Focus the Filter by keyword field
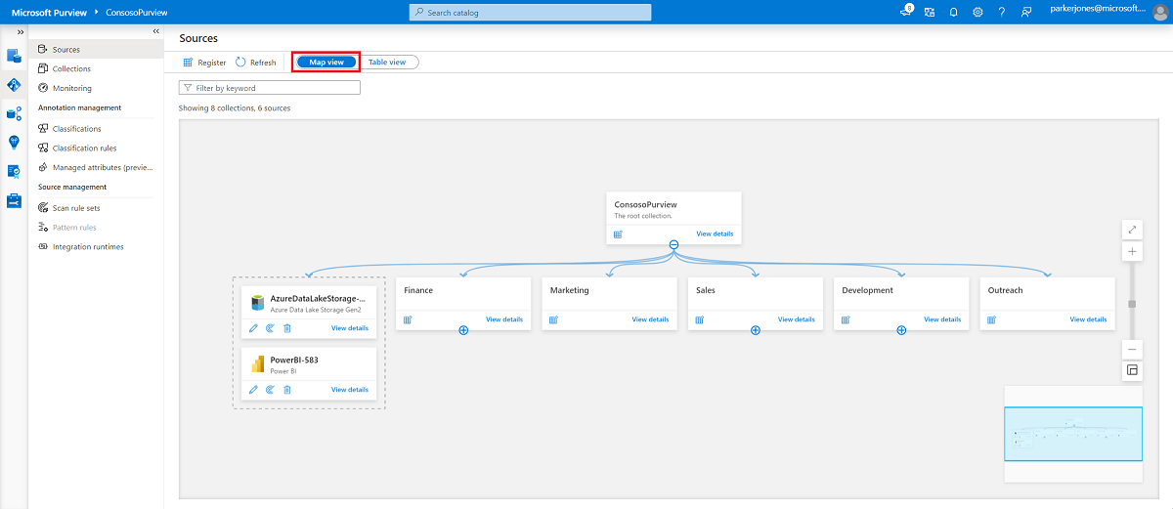Image resolution: width=1173 pixels, height=509 pixels. coord(270,88)
